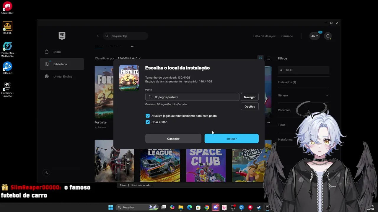Open the Carrinho link
The image size is (378, 212).
click(x=287, y=36)
